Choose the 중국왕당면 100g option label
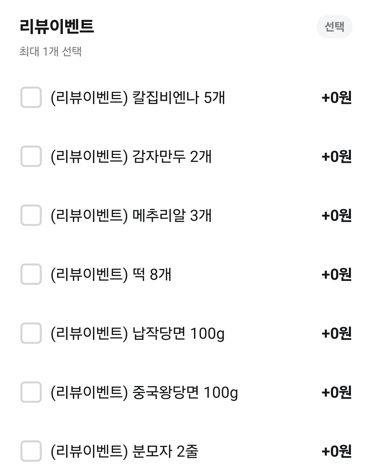372x474 pixels. click(144, 393)
